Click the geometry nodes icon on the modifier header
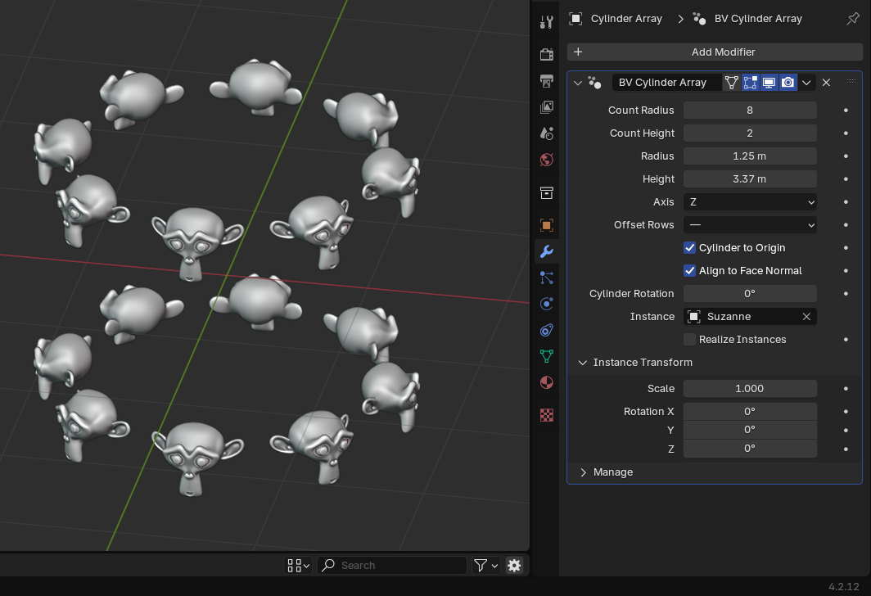This screenshot has width=871, height=596. click(x=594, y=83)
